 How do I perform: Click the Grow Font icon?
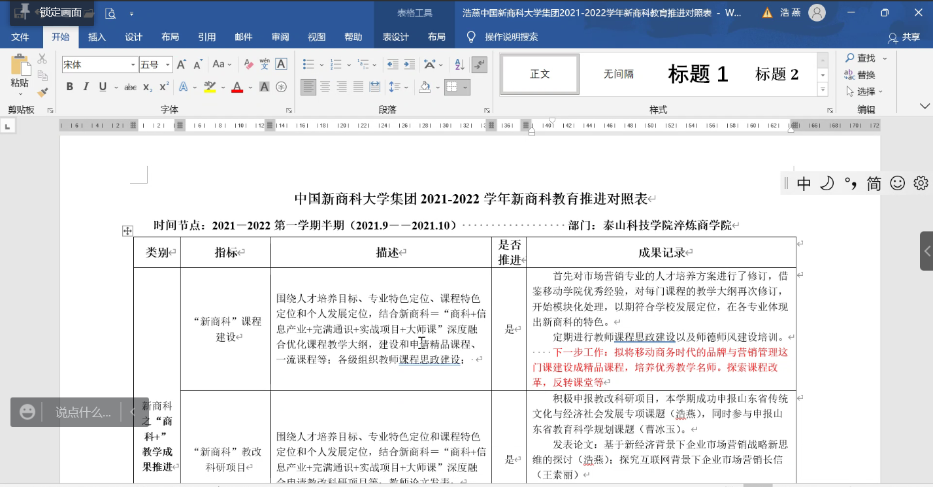[181, 64]
